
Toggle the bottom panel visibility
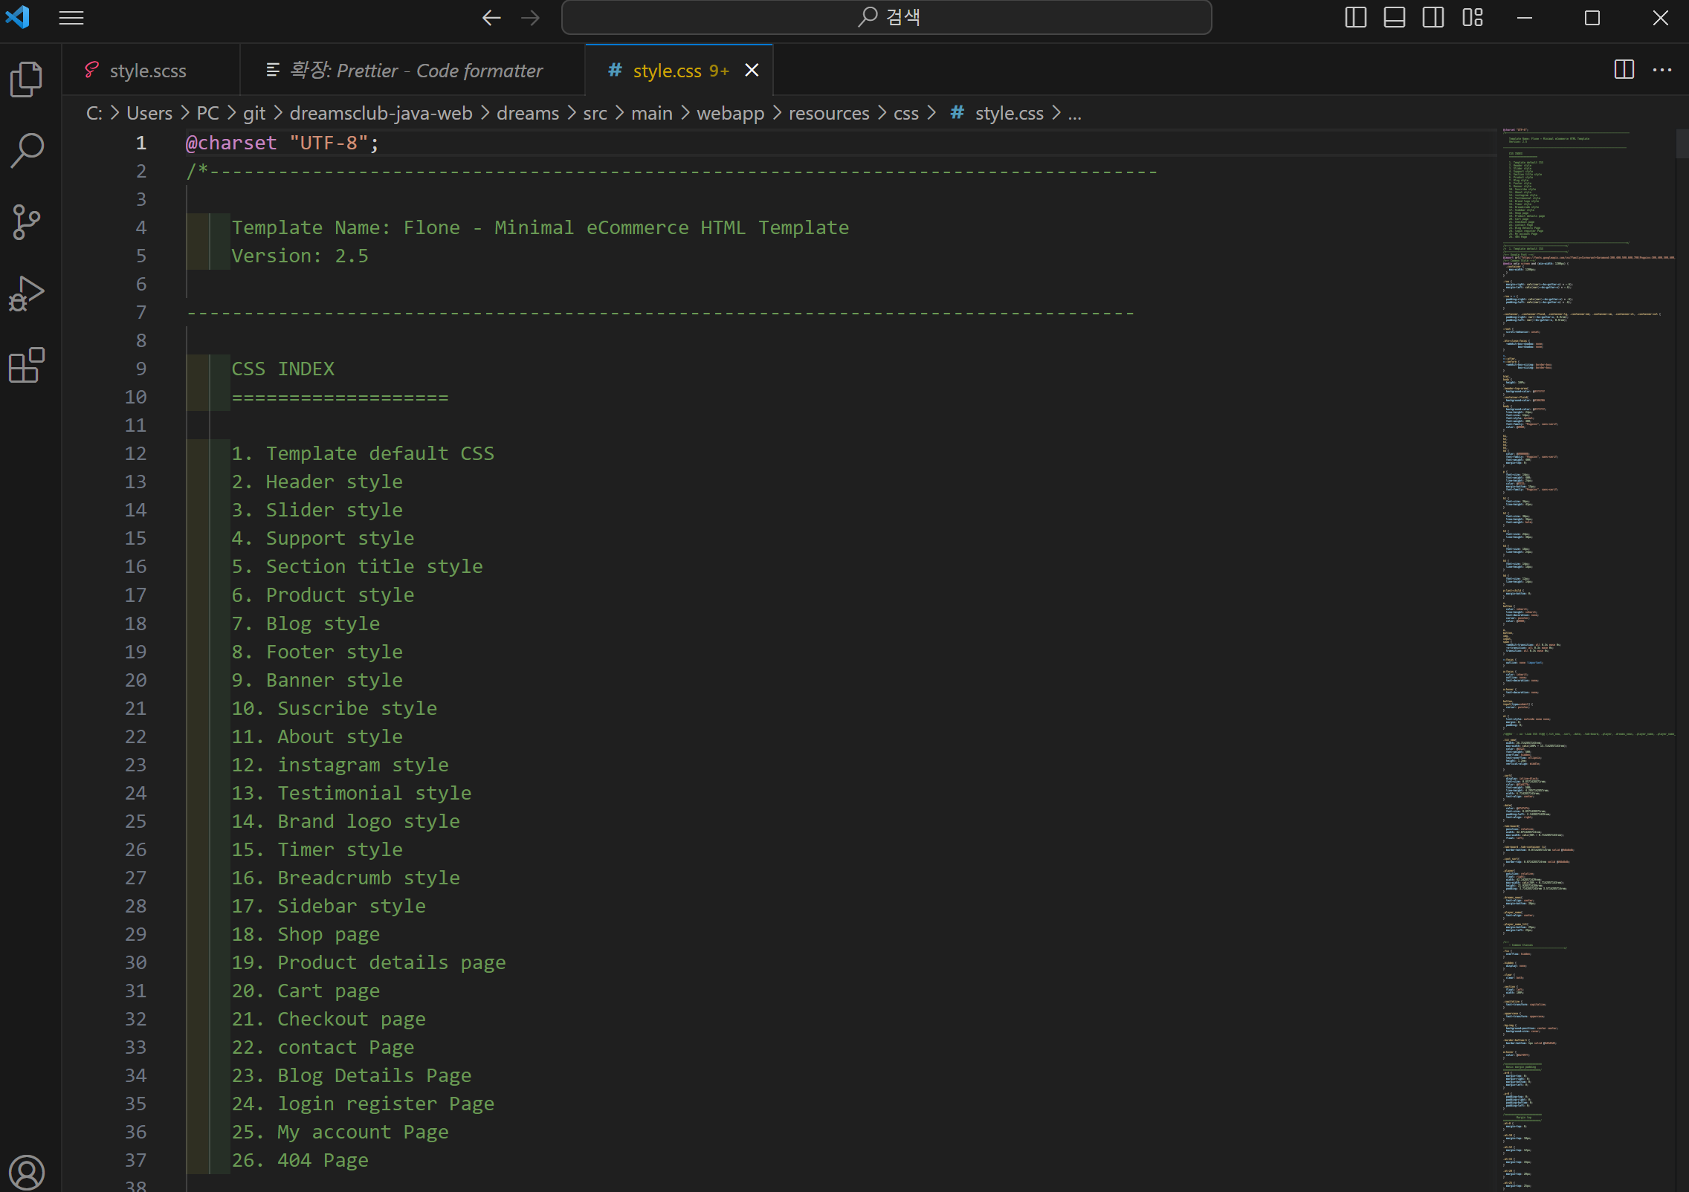coord(1394,18)
